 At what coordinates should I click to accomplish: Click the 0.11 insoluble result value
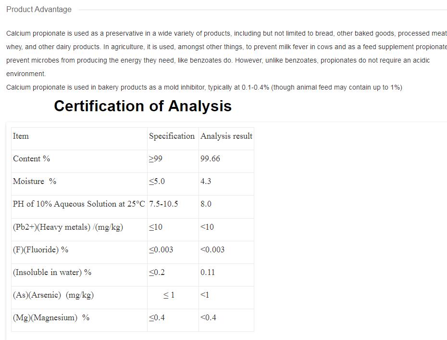click(208, 273)
